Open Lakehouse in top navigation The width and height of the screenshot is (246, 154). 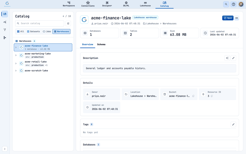click(x=145, y=4)
